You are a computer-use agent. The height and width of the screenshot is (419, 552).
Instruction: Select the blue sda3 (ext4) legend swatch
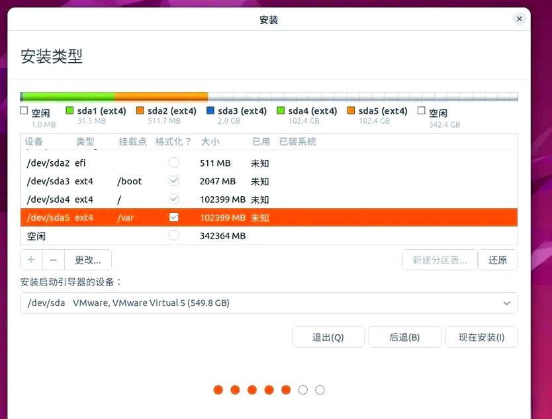(x=211, y=110)
